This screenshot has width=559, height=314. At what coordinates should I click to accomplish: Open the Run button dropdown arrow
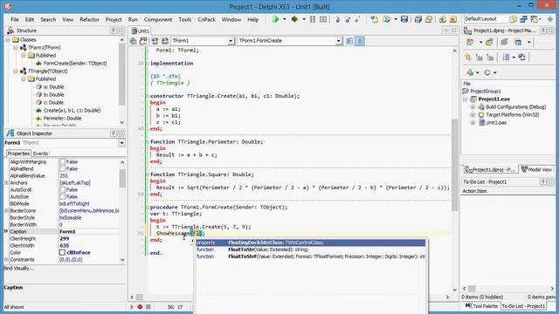coord(284,19)
